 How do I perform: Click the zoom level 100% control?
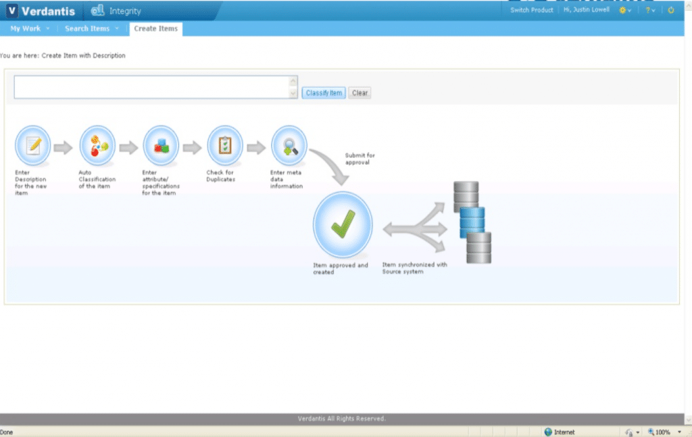pyautogui.click(x=660, y=431)
